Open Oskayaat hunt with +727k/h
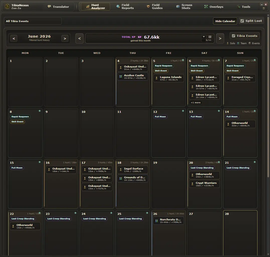 pos(97,187)
